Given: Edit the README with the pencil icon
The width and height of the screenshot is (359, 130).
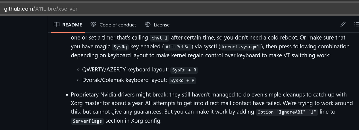Looking at the screenshot, I should (x=343, y=24).
